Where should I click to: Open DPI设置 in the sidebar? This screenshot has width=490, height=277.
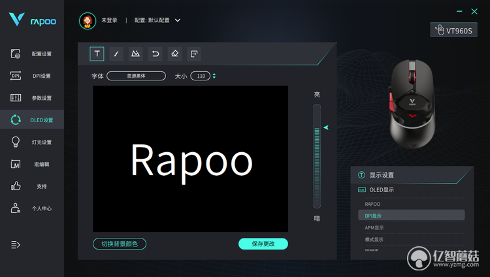pos(32,76)
